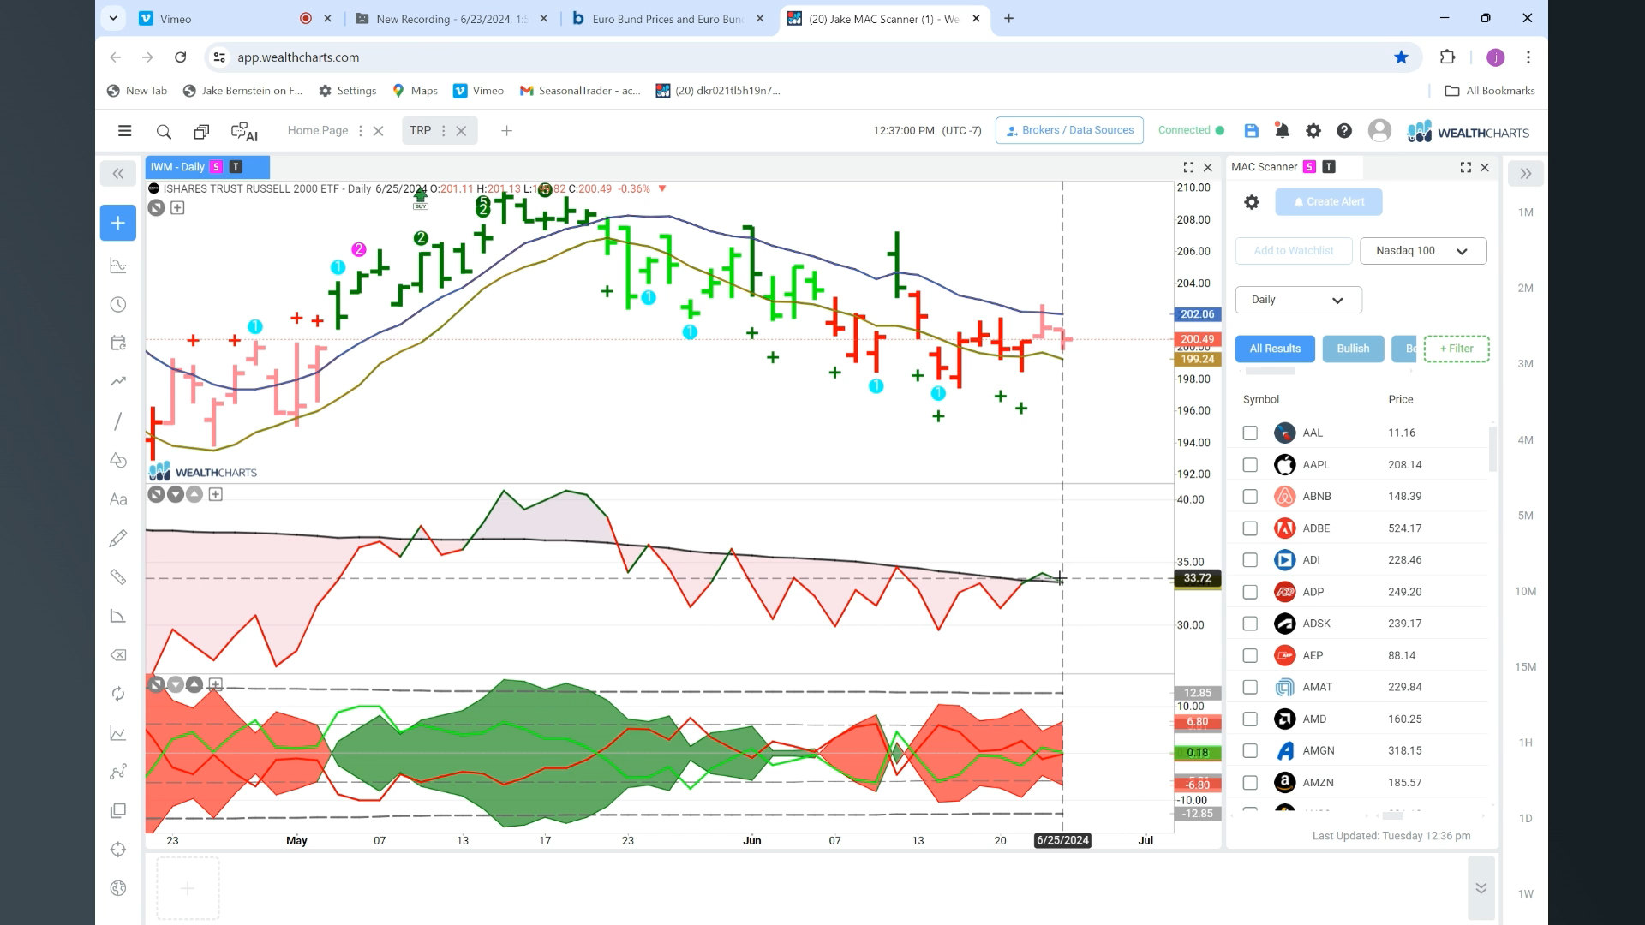Tick the AMAT checkbox
The height and width of the screenshot is (925, 1645).
click(x=1250, y=687)
